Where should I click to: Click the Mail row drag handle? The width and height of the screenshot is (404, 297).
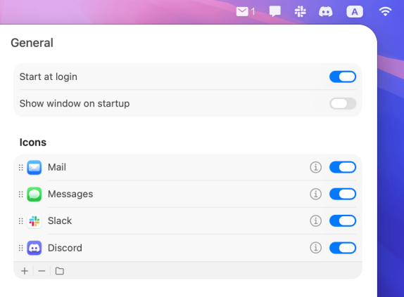click(21, 168)
